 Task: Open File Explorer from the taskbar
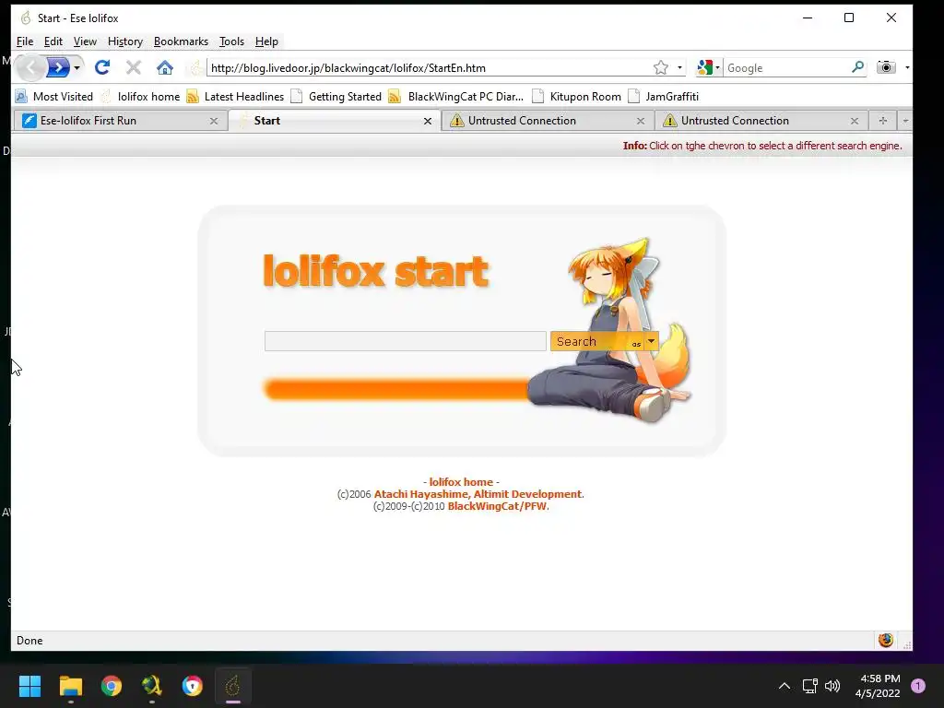pos(70,686)
